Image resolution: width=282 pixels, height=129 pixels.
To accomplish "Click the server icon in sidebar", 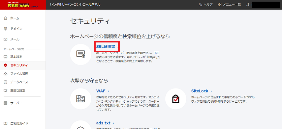I will click(x=6, y=103).
